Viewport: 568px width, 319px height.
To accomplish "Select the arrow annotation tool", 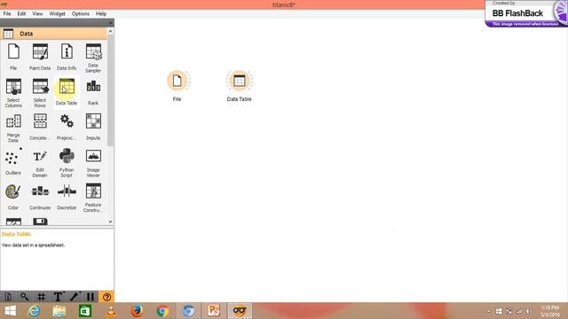I will [75, 297].
